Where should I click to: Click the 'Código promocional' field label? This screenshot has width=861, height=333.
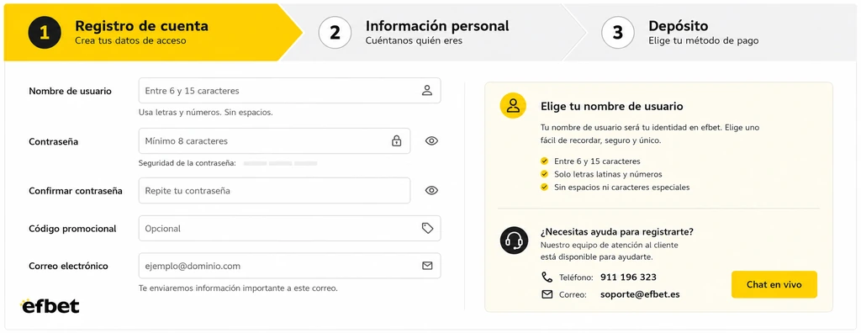click(x=72, y=229)
